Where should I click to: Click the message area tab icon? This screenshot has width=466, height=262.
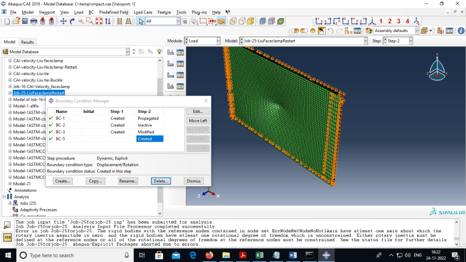7,225
